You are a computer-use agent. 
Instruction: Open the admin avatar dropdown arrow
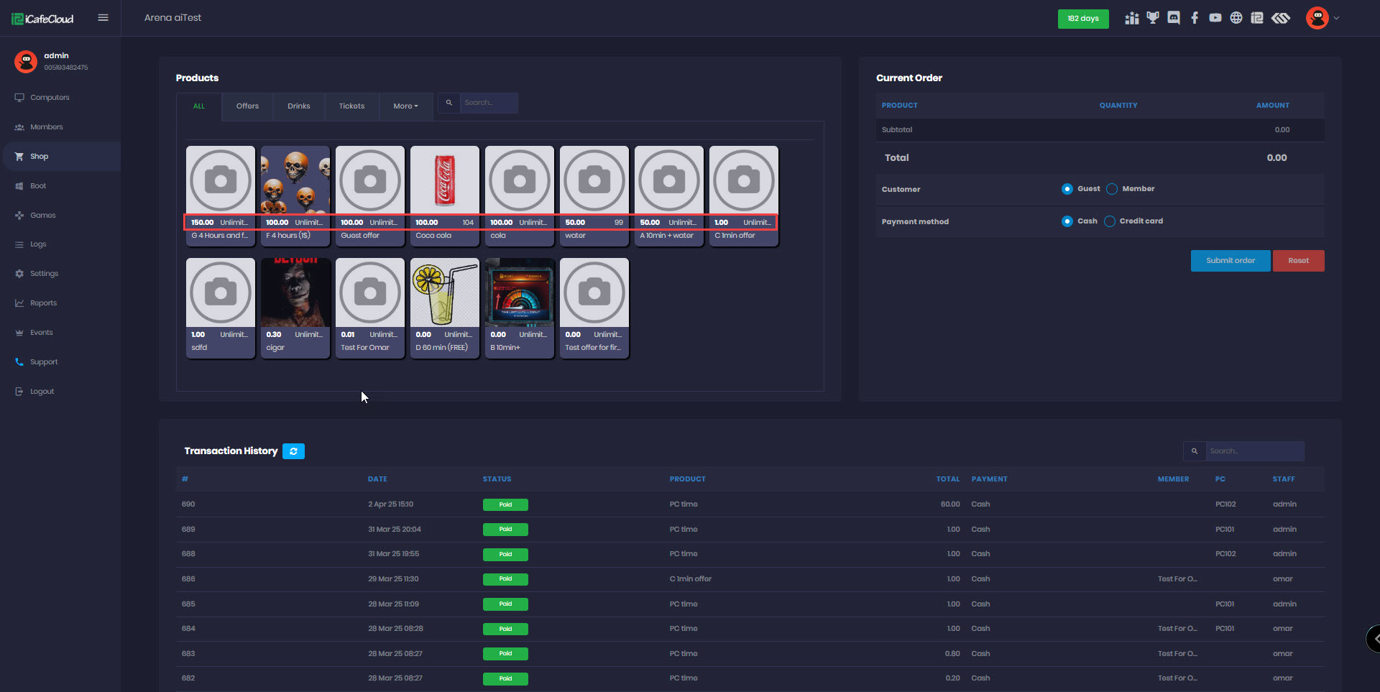click(x=1337, y=18)
